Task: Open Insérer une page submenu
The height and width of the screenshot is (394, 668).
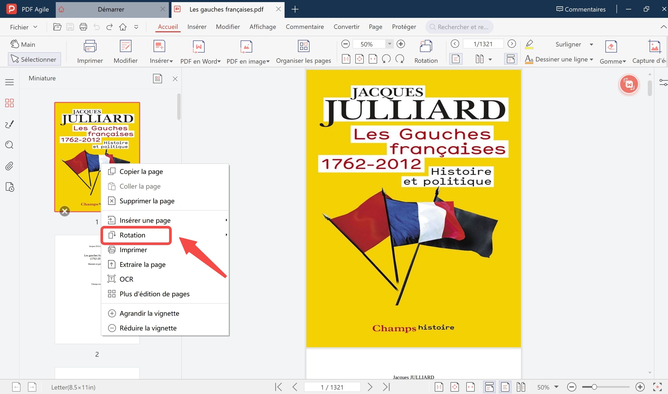Action: pyautogui.click(x=165, y=220)
